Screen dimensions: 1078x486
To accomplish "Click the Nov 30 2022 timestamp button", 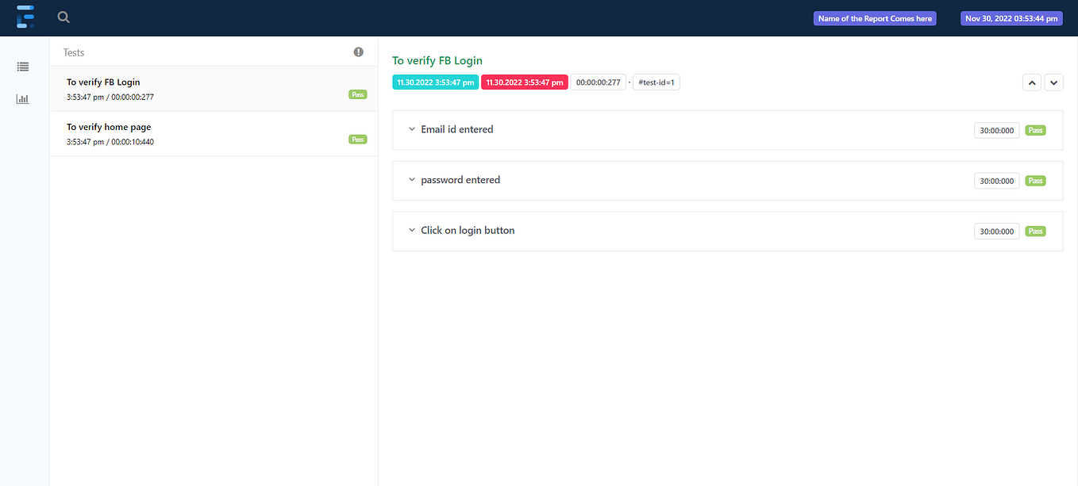I will point(1011,17).
